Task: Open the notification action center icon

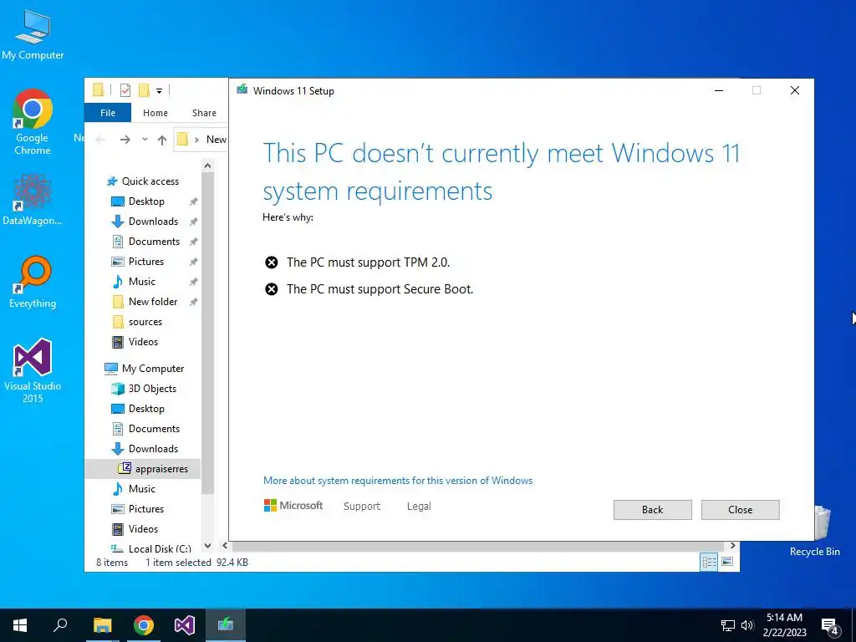Action: [830, 626]
